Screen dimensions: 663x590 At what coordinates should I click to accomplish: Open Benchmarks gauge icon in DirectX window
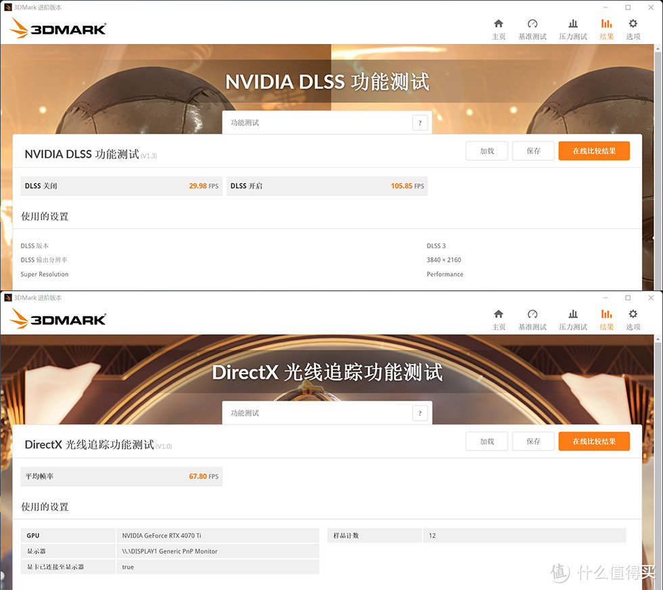tap(532, 314)
